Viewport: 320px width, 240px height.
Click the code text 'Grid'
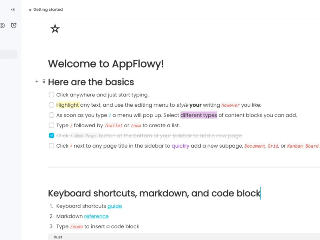pos(273,146)
